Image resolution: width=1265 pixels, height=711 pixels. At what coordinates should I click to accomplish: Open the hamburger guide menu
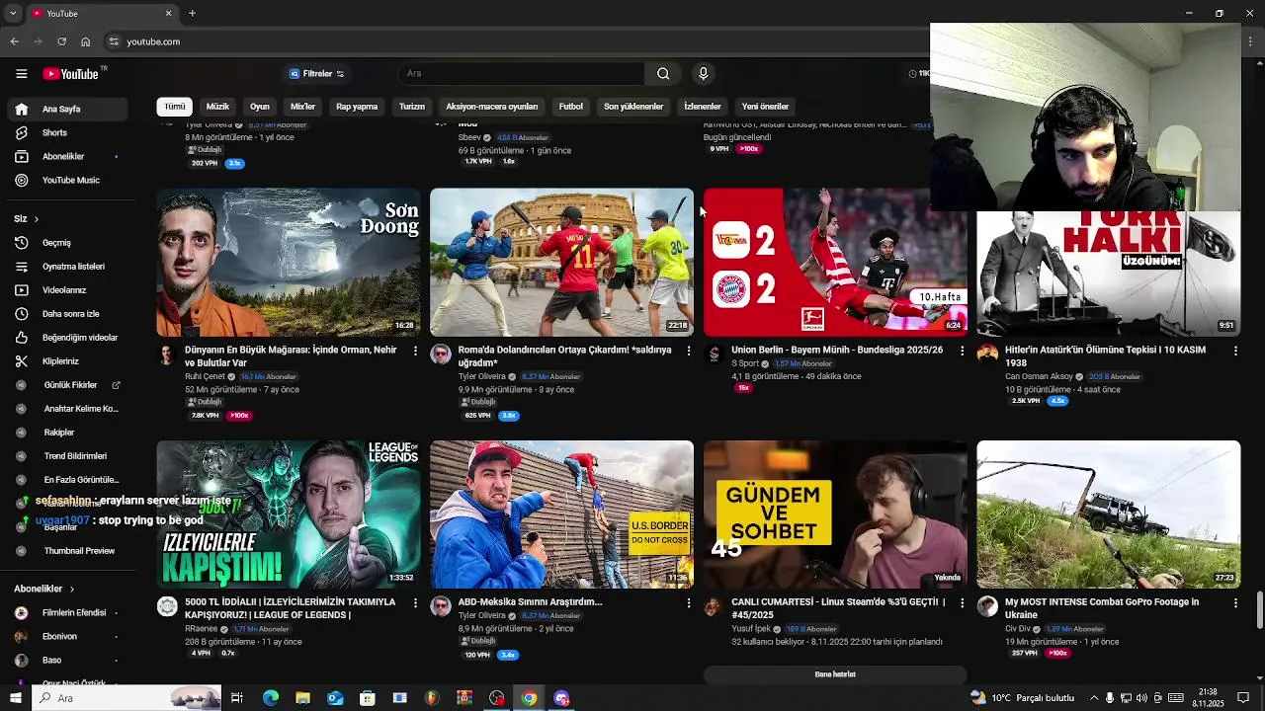pos(21,74)
